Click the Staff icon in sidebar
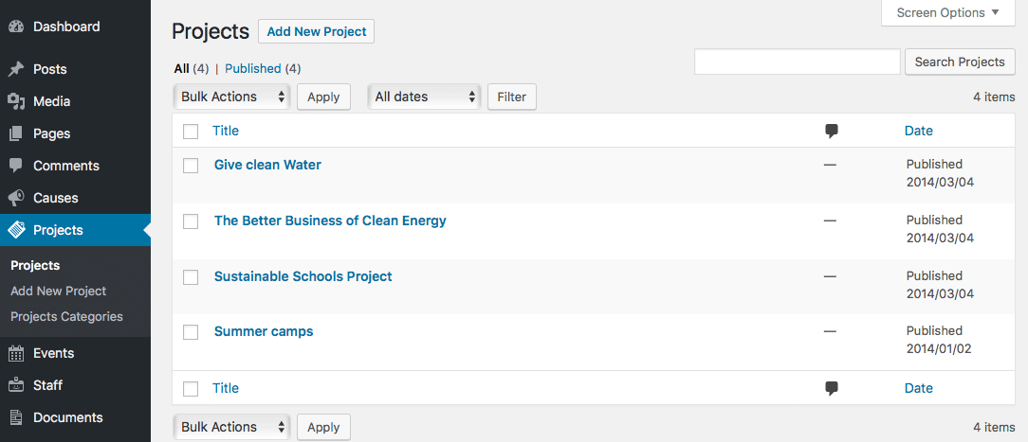 [16, 385]
